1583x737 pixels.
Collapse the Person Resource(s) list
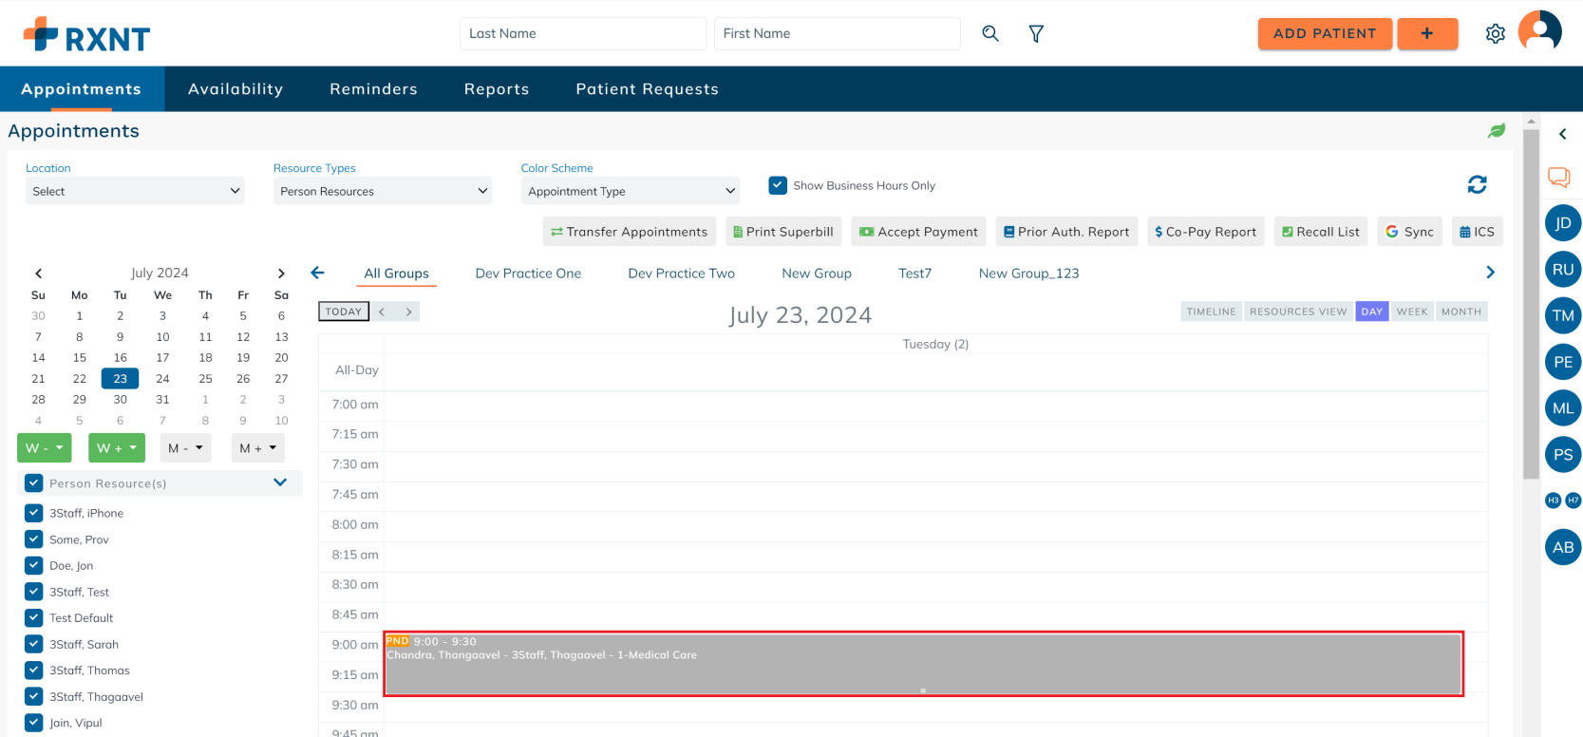280,482
